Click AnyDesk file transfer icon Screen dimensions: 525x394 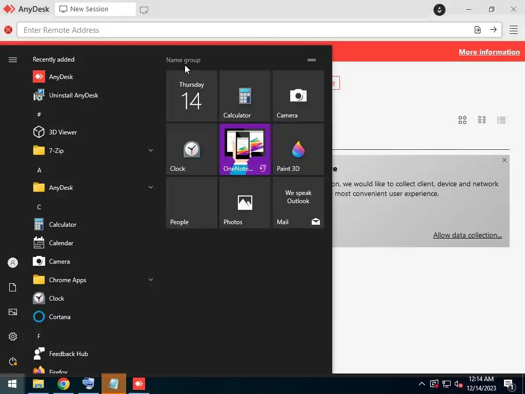tap(477, 29)
